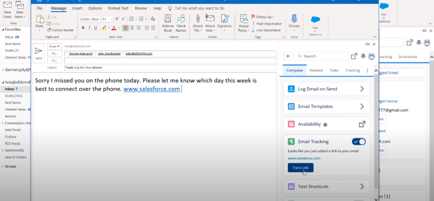Toggle the Low Importance tag
This screenshot has height=201, width=434.
[266, 30]
